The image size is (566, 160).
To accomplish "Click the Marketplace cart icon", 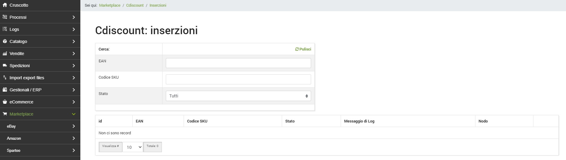I will [x=5, y=114].
